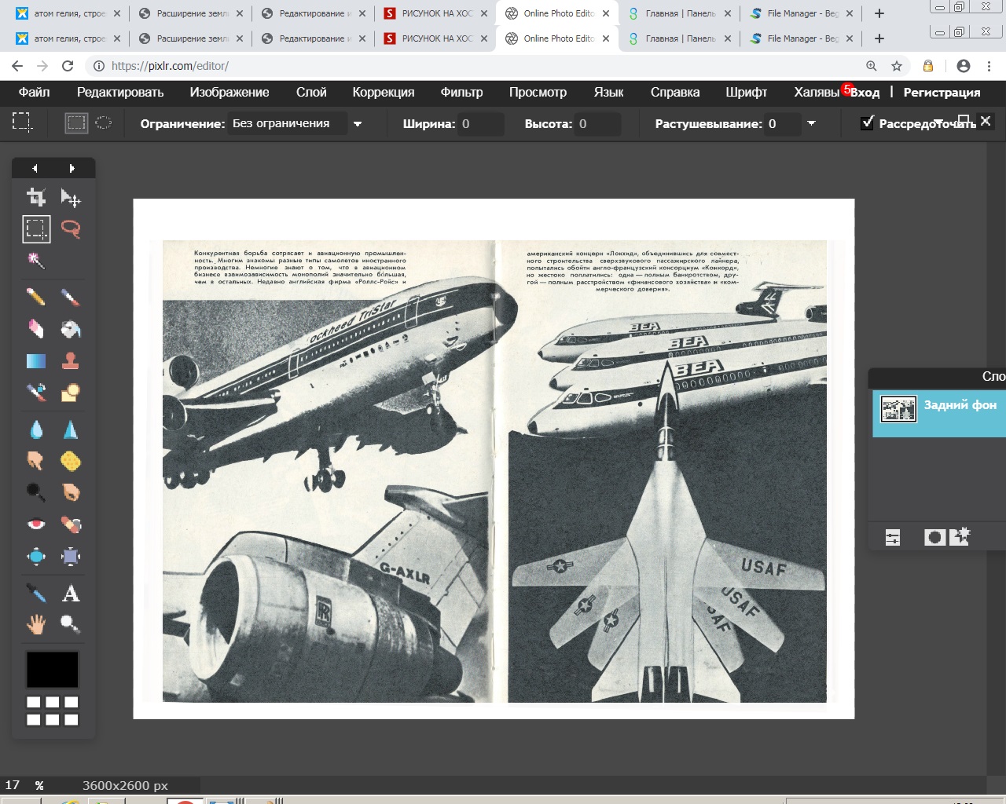Screen dimensions: 1006x804
Task: Select the Type text tool
Action: pos(71,593)
